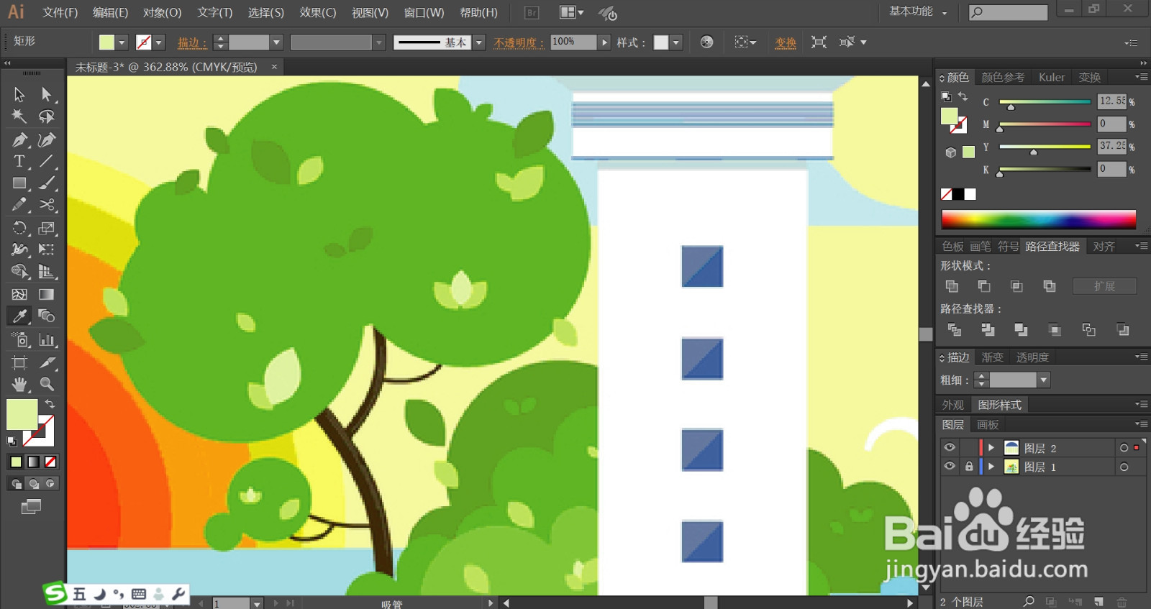1151x609 pixels.
Task: Select the Magic Wand tool
Action: (x=19, y=116)
